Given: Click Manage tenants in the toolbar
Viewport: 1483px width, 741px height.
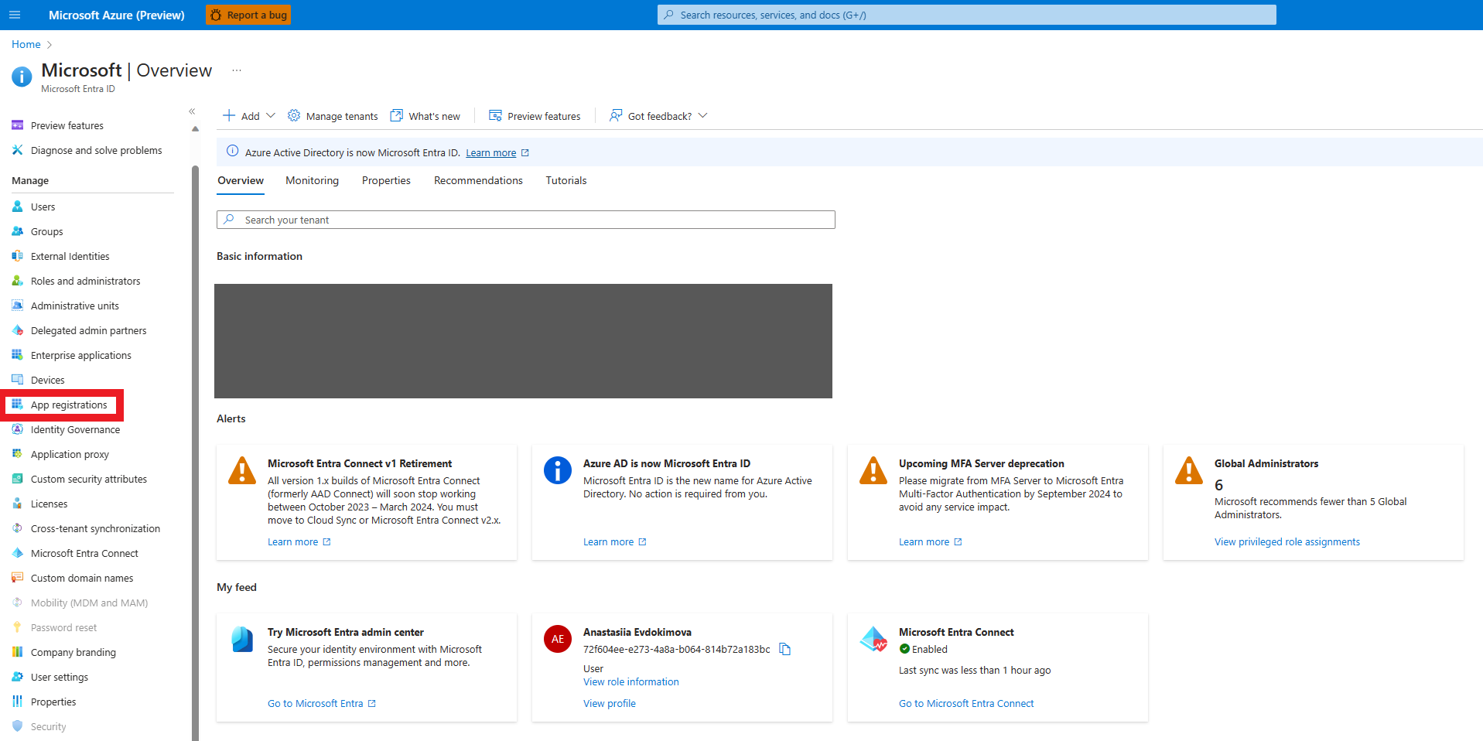Looking at the screenshot, I should (333, 116).
